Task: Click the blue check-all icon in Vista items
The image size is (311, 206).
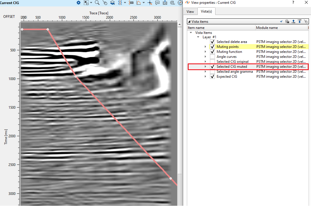Action: tap(281, 21)
